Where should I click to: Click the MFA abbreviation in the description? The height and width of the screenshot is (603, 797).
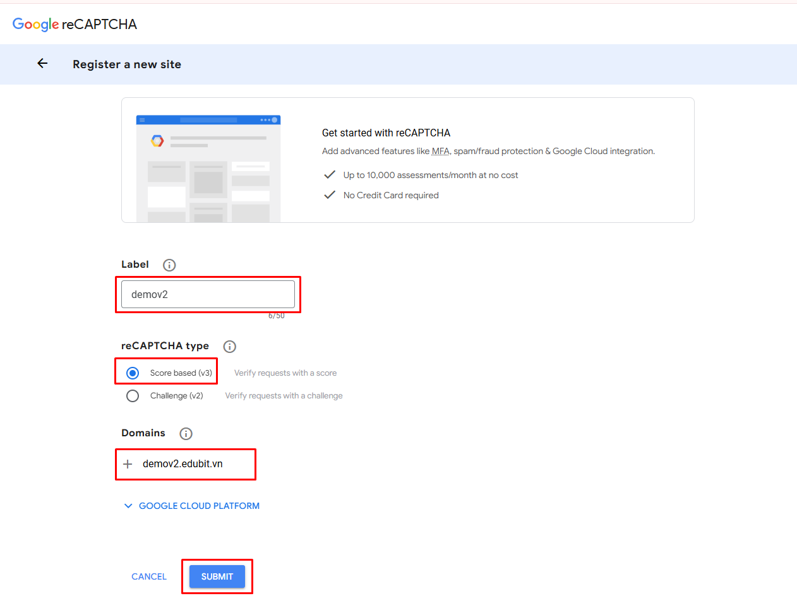point(440,151)
